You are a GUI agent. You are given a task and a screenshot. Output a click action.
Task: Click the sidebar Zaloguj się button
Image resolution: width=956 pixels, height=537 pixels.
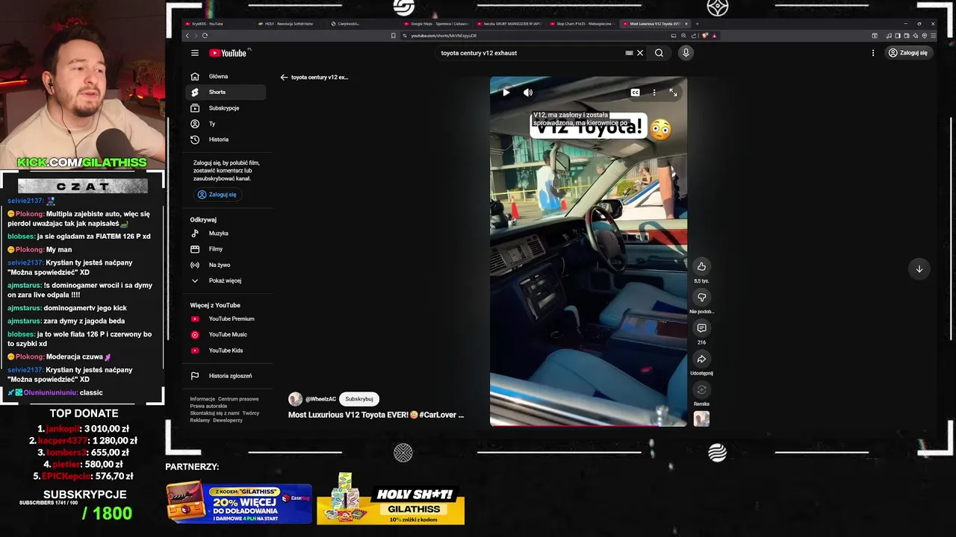217,195
